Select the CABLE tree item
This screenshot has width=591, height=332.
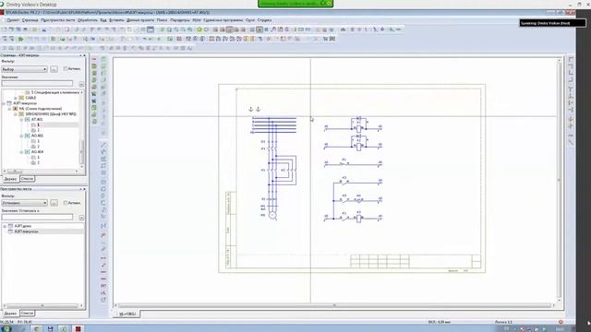pos(30,98)
